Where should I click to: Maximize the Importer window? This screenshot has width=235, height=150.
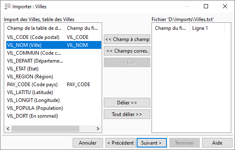206,6
